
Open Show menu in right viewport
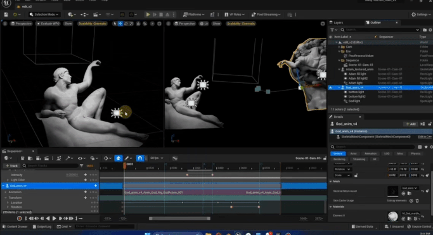(217, 23)
